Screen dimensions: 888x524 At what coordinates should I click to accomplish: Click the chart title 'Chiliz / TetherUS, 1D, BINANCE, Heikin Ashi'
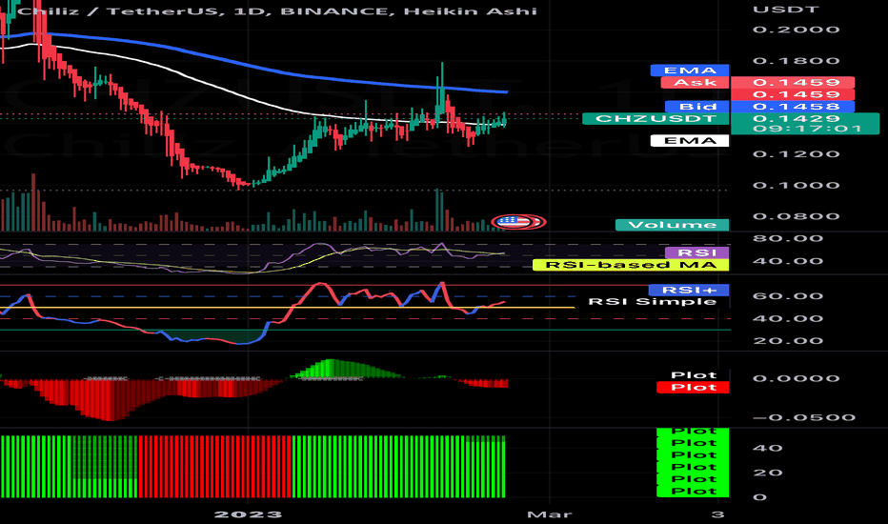tap(277, 10)
